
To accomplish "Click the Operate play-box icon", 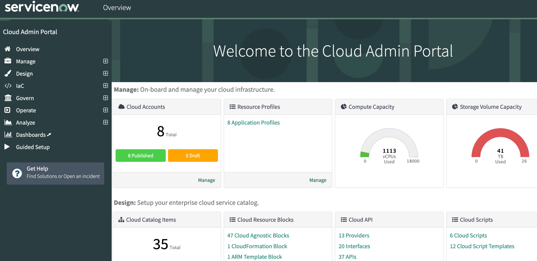I will [x=7, y=110].
